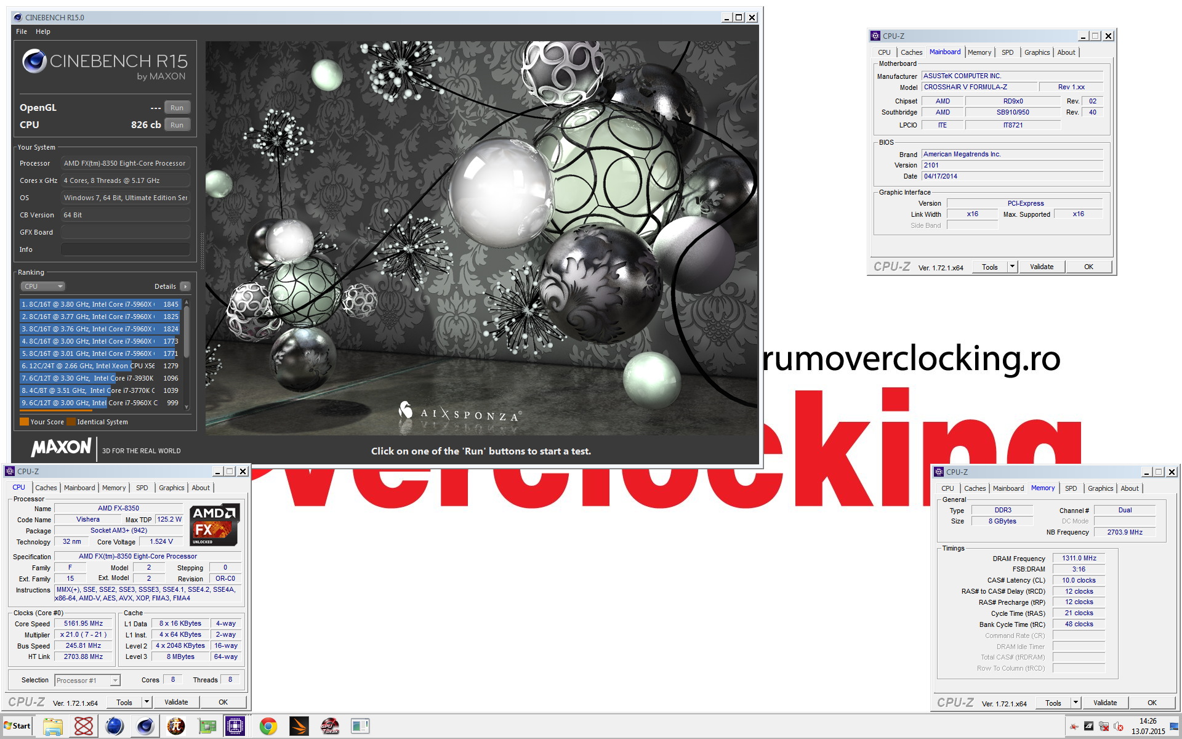Click the red molecule tray icon
Image resolution: width=1182 pixels, height=739 pixels.
(1074, 727)
